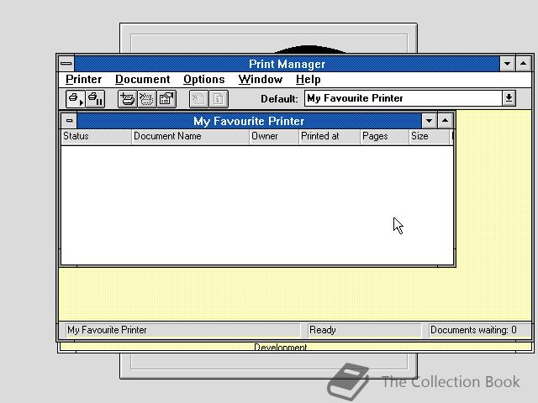This screenshot has height=403, width=538.
Task: Click the 'Development' window title behind Print Manager
Action: (280, 347)
